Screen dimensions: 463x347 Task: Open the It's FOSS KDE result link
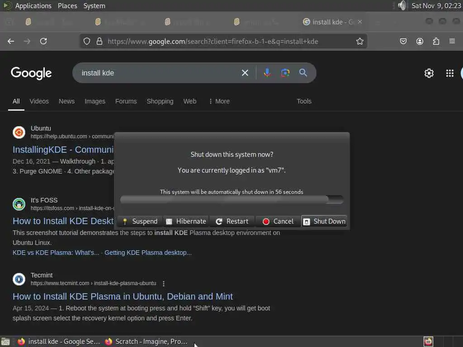pos(63,221)
